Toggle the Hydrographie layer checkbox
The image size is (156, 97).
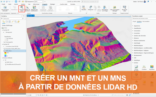click(5, 42)
